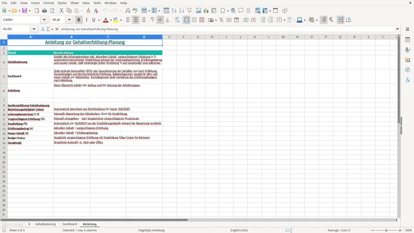Viewport: 414px width, 233px height.
Task: Open the Save dropdown arrow
Action: (29, 11)
